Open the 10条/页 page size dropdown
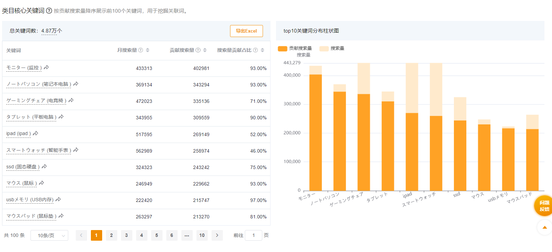 pyautogui.click(x=49, y=236)
